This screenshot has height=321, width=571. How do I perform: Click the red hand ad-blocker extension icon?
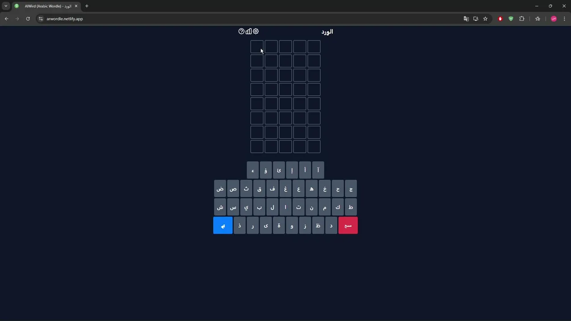coord(500,19)
